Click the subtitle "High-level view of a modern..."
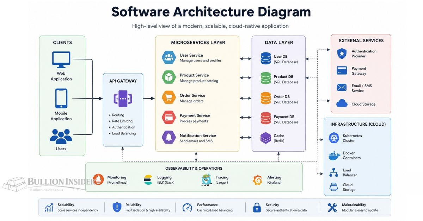Viewport: 423px width, 221px height. tap(210, 26)
